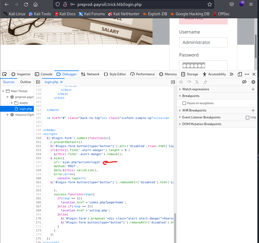Open the Performance tab
The image size is (259, 243).
tap(142, 74)
